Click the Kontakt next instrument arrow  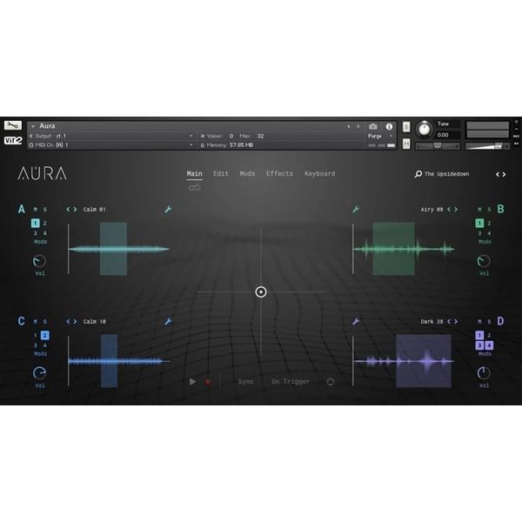pos(358,126)
